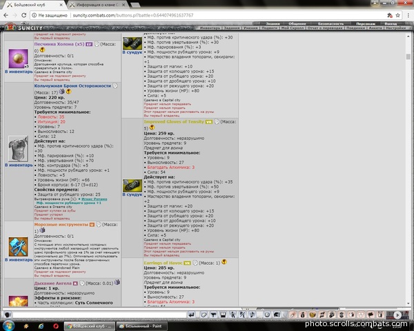The height and width of the screenshot is (331, 414).
Task: Click the page vertical scrollbar thumb
Action: click(408, 57)
